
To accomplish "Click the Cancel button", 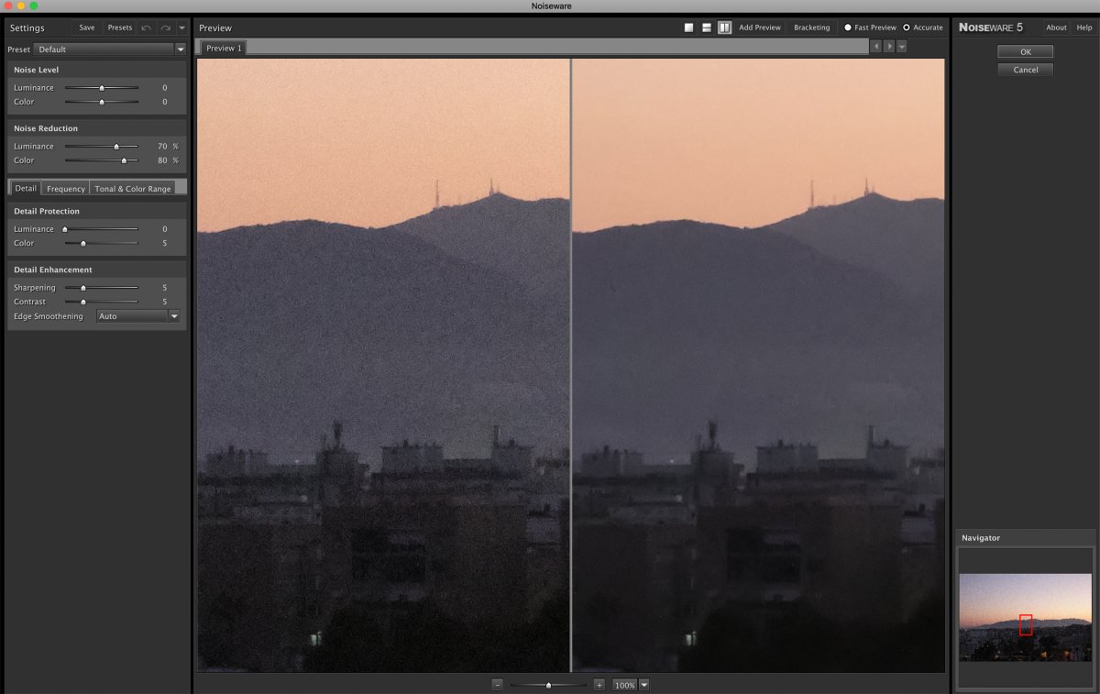I will pos(1026,70).
